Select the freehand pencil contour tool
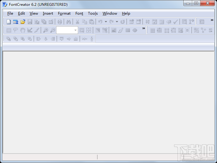Viewport: 217px width, 163px height. tap(121, 30)
